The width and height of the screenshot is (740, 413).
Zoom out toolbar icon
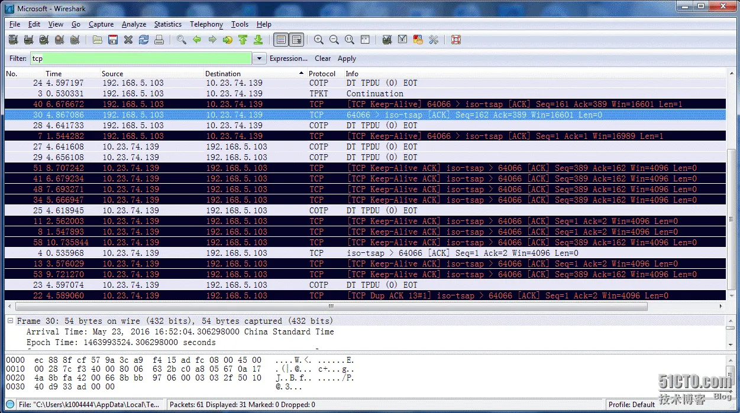334,40
